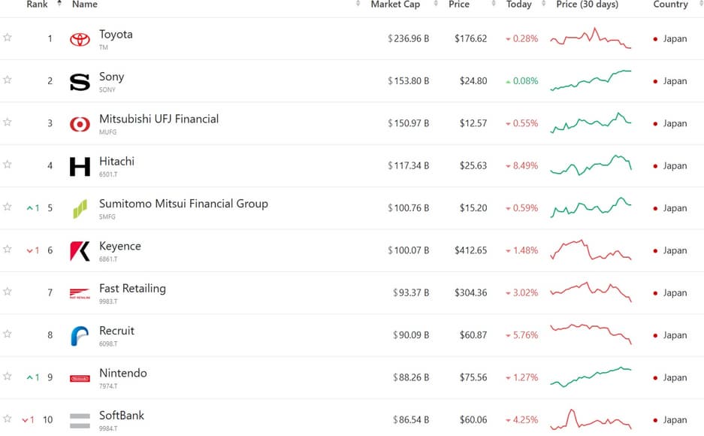This screenshot has height=436, width=704.
Task: Click the Country column header
Action: point(670,5)
